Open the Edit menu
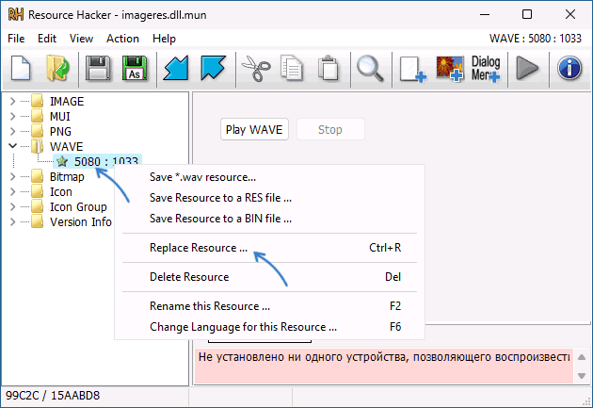The height and width of the screenshot is (408, 593). pyautogui.click(x=47, y=39)
